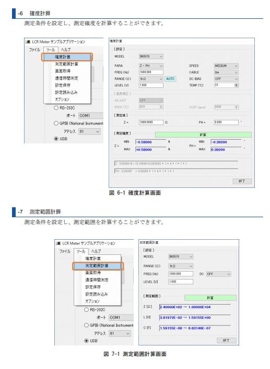
Task: Click the green 計算 button in the 測定範囲計算 dialog
Action: [210, 298]
